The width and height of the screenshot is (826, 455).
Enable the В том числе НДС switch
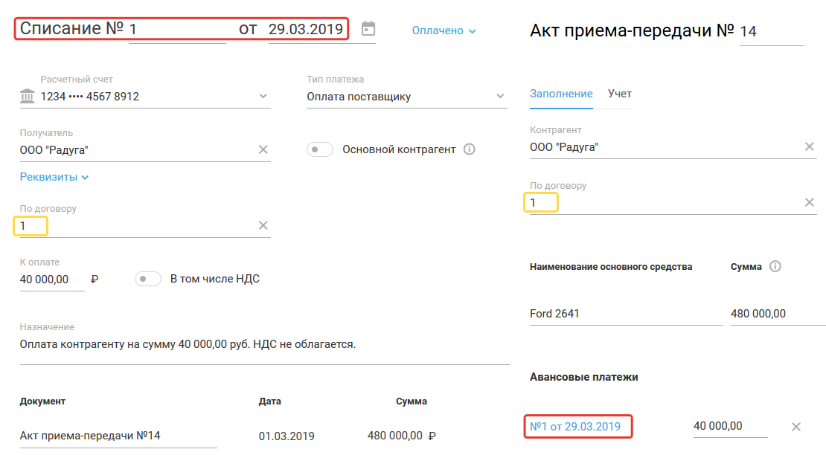[148, 279]
